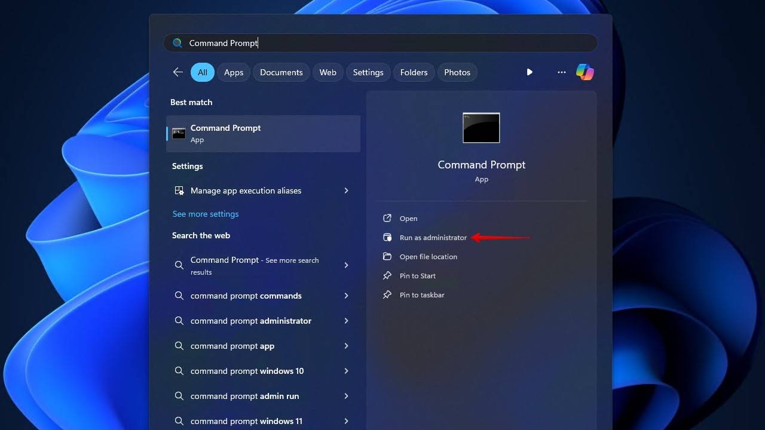Click the search icon beside 'command prompt windows 11'

[179, 421]
